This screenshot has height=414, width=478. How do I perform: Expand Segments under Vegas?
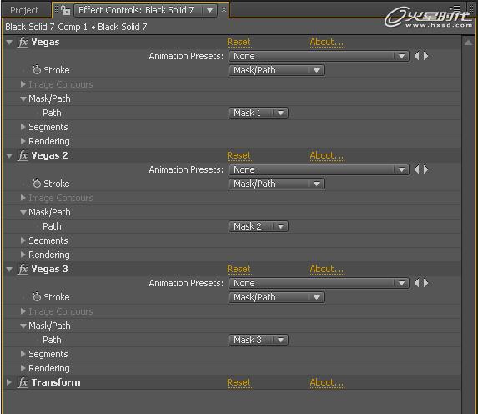coord(23,127)
